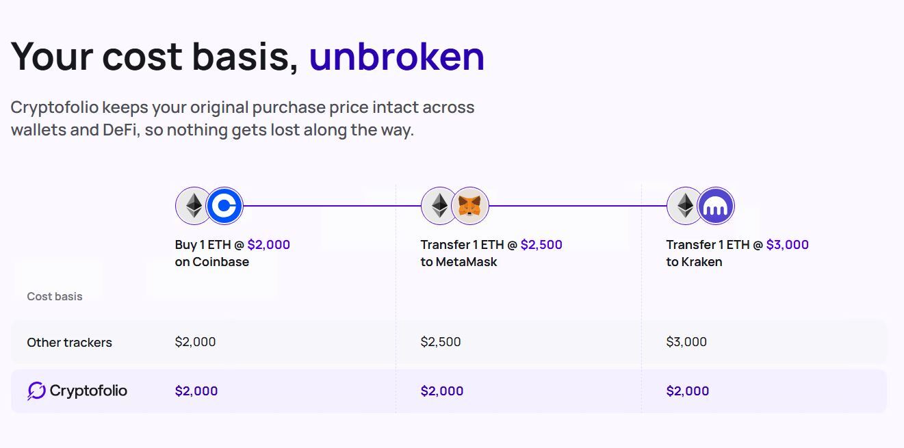Click the Coinbase logo icon
The image size is (904, 448).
[225, 206]
